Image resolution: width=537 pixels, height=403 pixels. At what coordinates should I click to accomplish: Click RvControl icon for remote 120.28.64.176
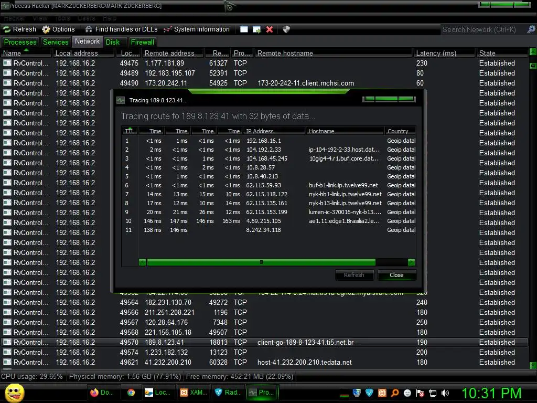click(x=7, y=322)
